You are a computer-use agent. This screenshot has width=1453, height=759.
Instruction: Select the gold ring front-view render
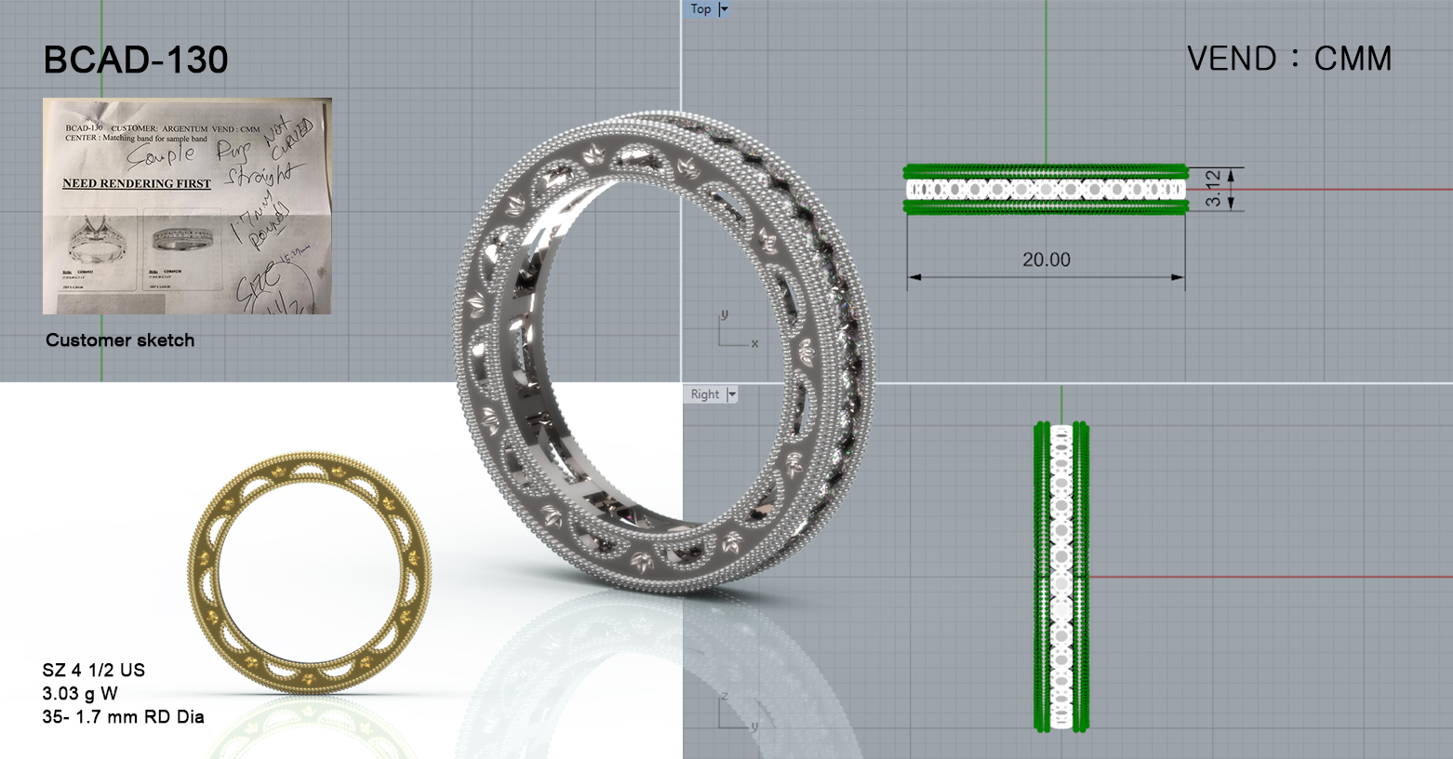click(310, 573)
